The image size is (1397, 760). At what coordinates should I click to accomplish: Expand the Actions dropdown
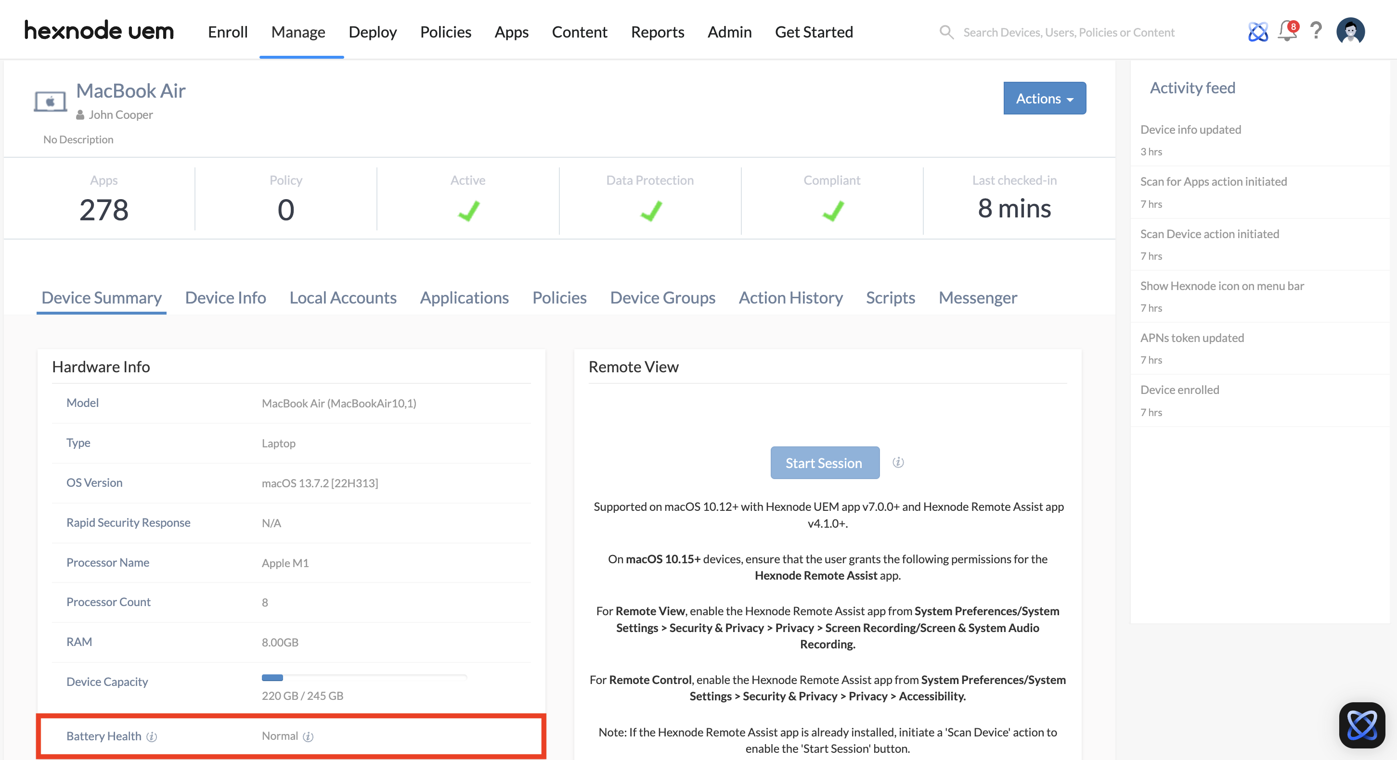[1045, 98]
